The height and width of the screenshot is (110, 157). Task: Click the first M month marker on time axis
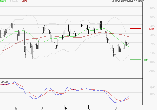pos(17,108)
